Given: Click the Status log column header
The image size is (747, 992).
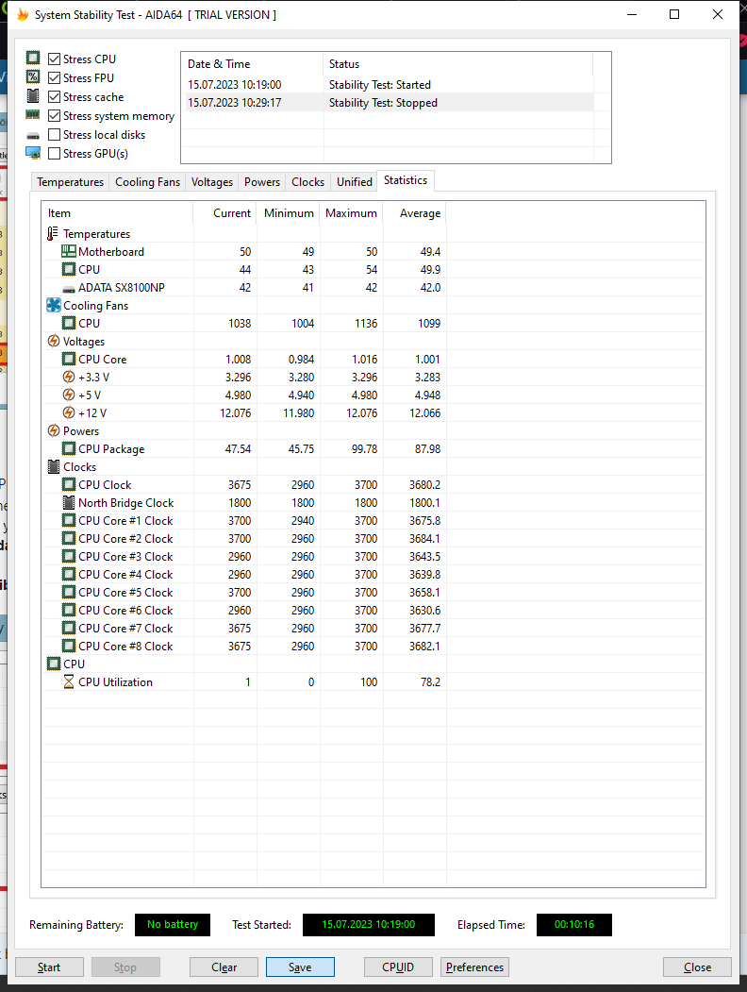Looking at the screenshot, I should (458, 64).
